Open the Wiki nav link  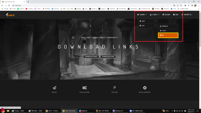[176, 15]
